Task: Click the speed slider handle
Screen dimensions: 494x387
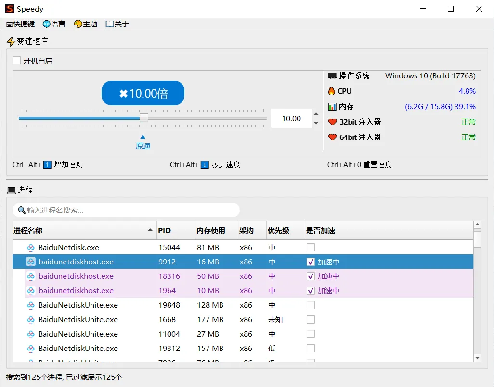Action: (x=144, y=118)
